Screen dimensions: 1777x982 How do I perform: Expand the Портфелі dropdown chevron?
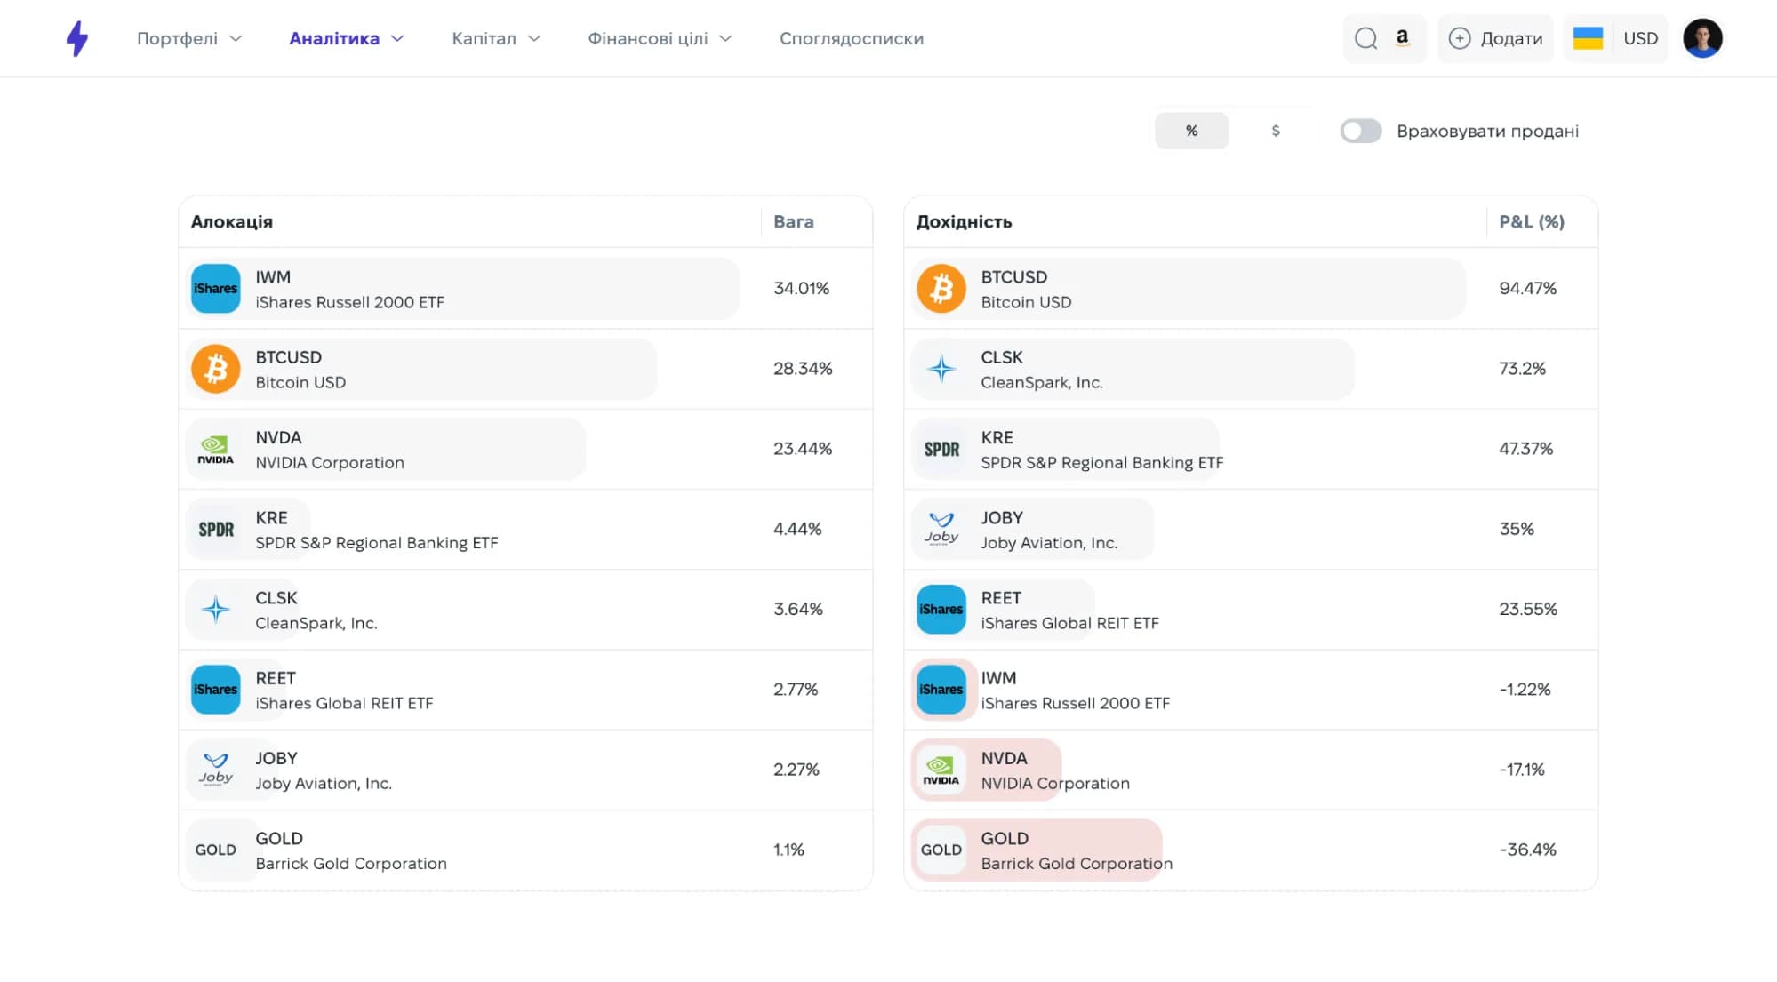(x=236, y=38)
